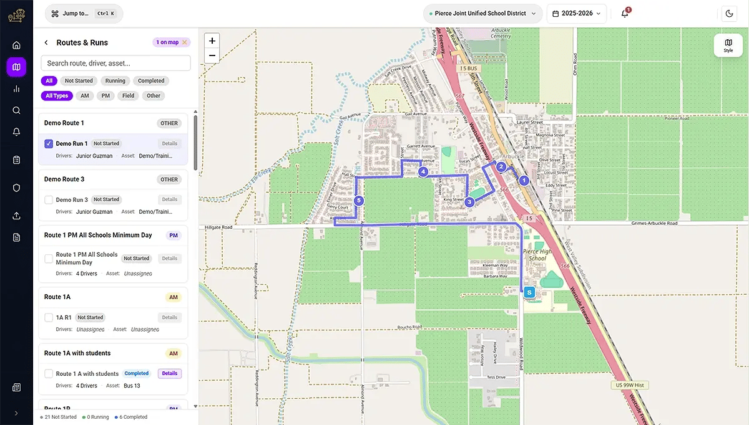Open Details for Route 1 A with students

pos(170,374)
